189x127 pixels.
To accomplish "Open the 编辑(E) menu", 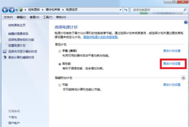I will pyautogui.click(x=21, y=17).
